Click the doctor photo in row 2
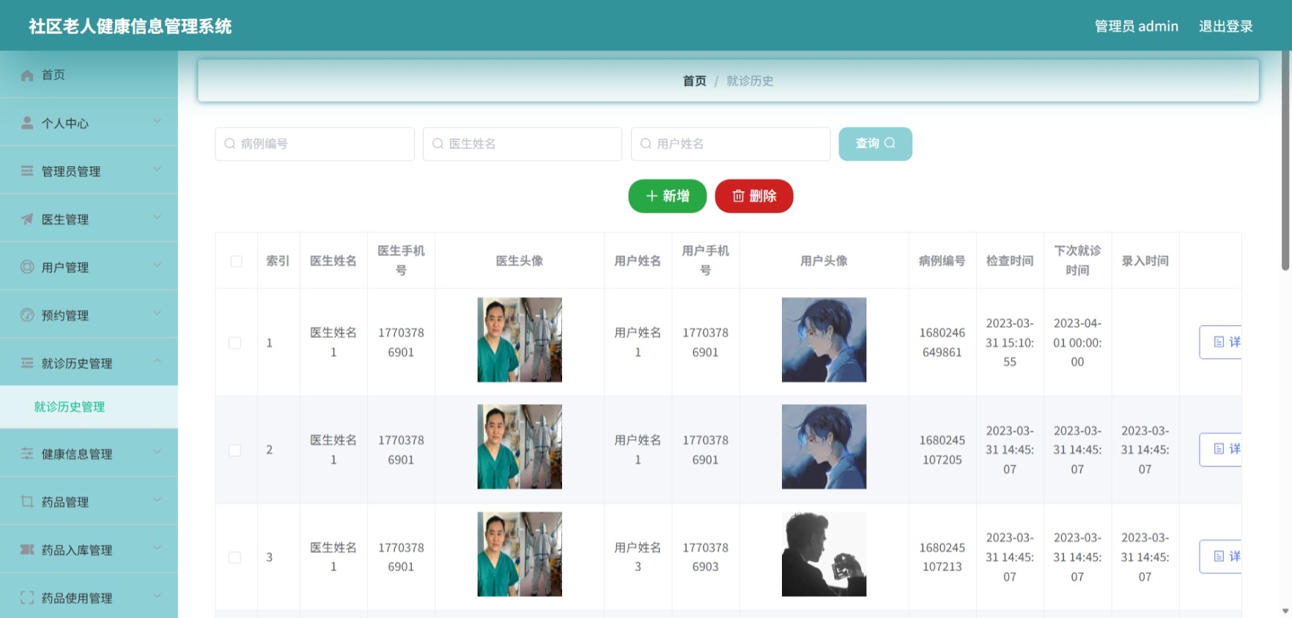This screenshot has width=1292, height=618. click(520, 447)
